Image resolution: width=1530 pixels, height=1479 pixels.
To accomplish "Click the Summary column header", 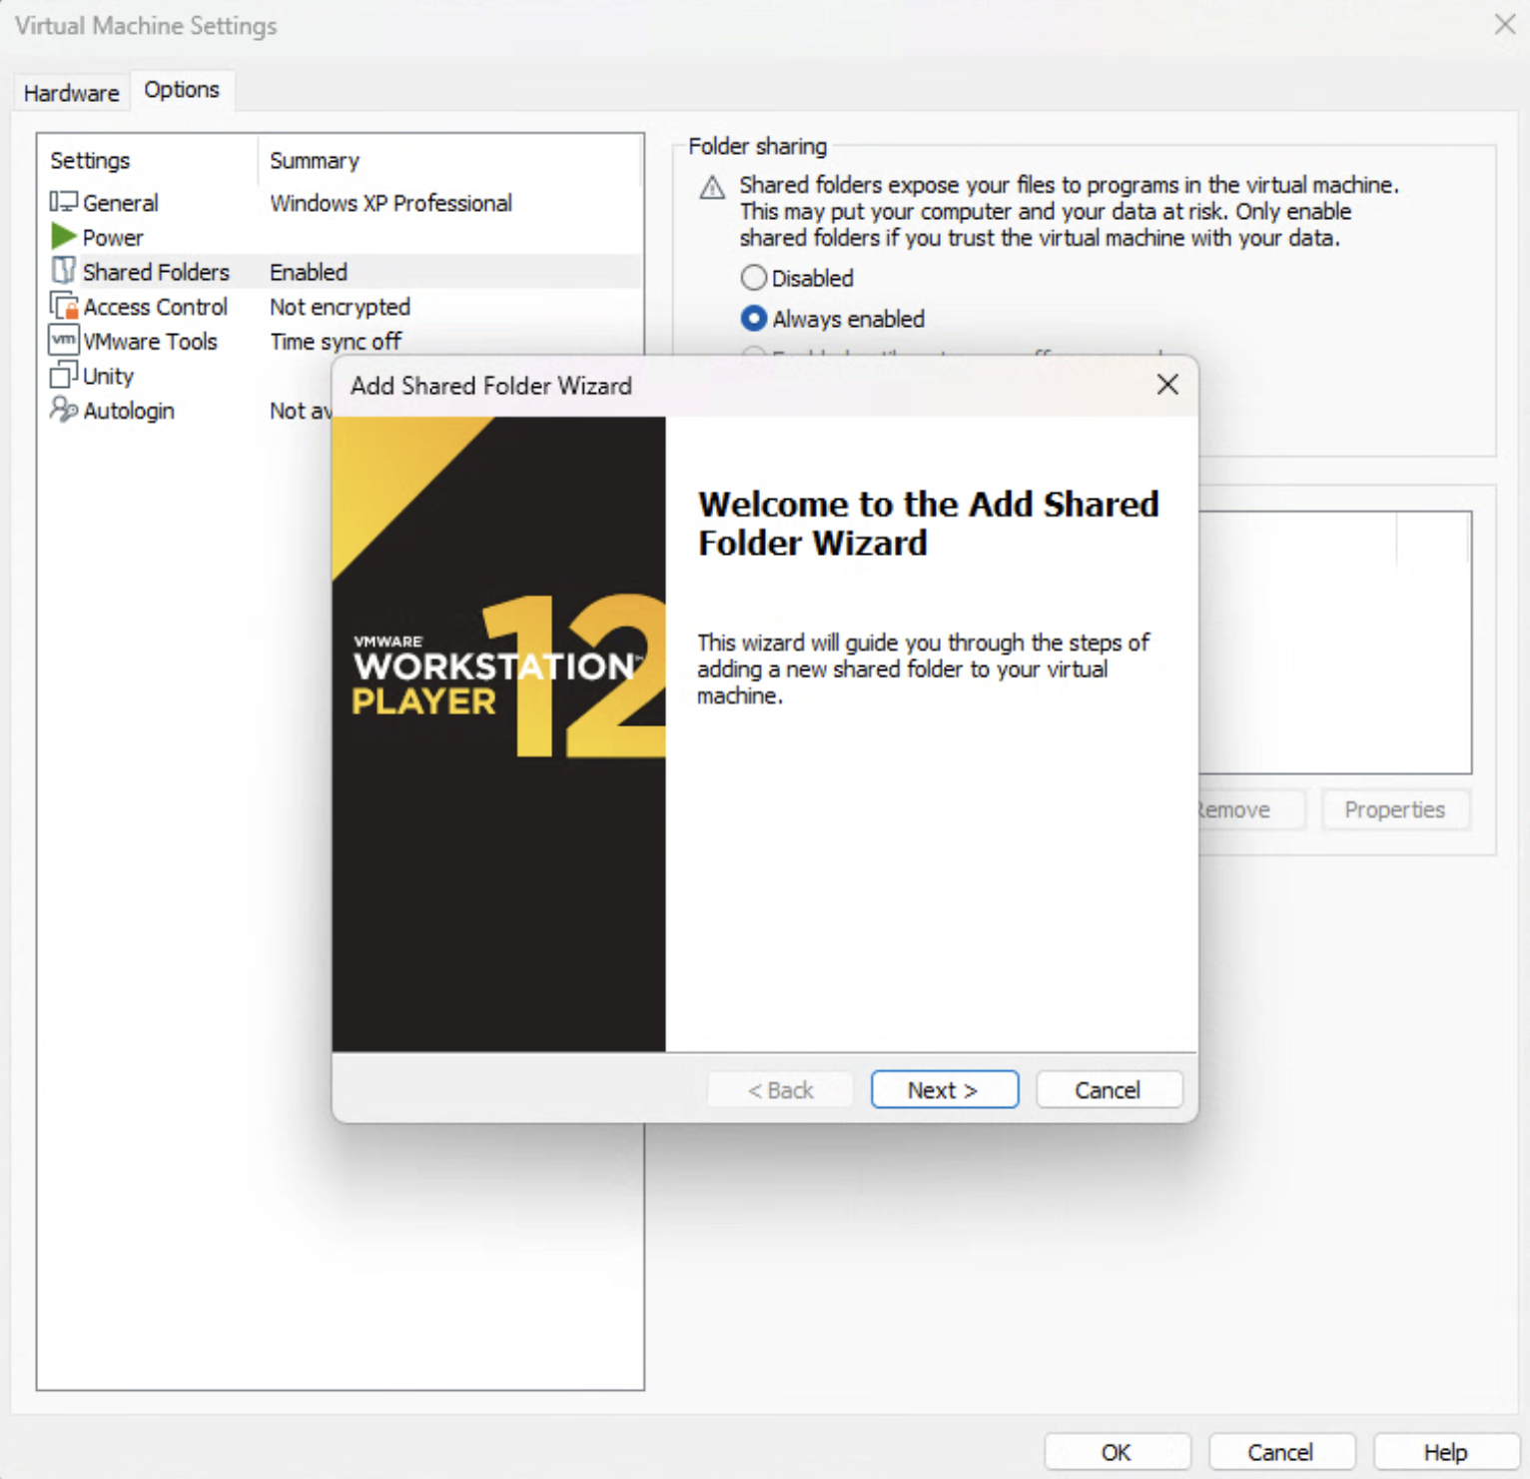I will [x=315, y=161].
